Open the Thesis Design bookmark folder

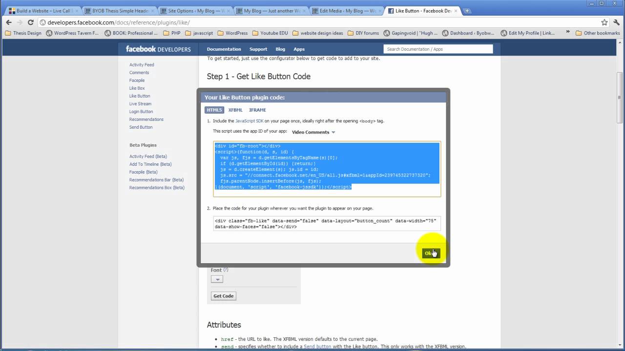click(x=23, y=33)
